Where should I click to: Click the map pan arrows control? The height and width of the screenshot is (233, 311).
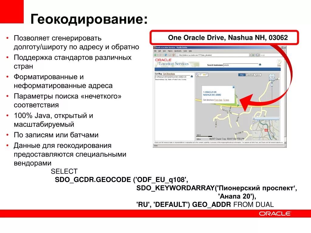272,77
